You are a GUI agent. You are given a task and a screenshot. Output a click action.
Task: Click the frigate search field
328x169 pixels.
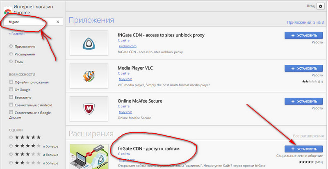click(32, 22)
